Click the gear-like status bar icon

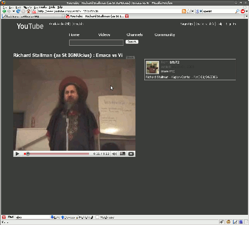(x=221, y=221)
